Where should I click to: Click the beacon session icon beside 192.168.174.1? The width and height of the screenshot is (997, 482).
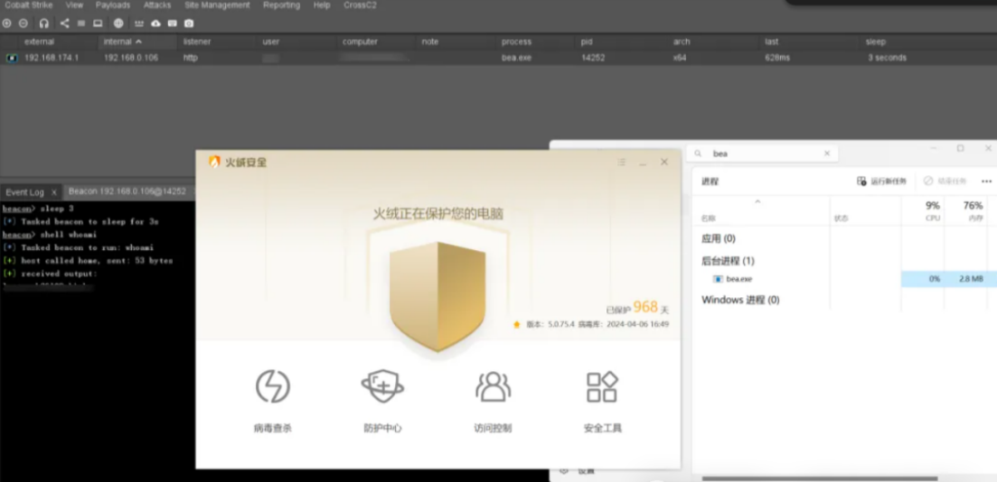pos(12,58)
